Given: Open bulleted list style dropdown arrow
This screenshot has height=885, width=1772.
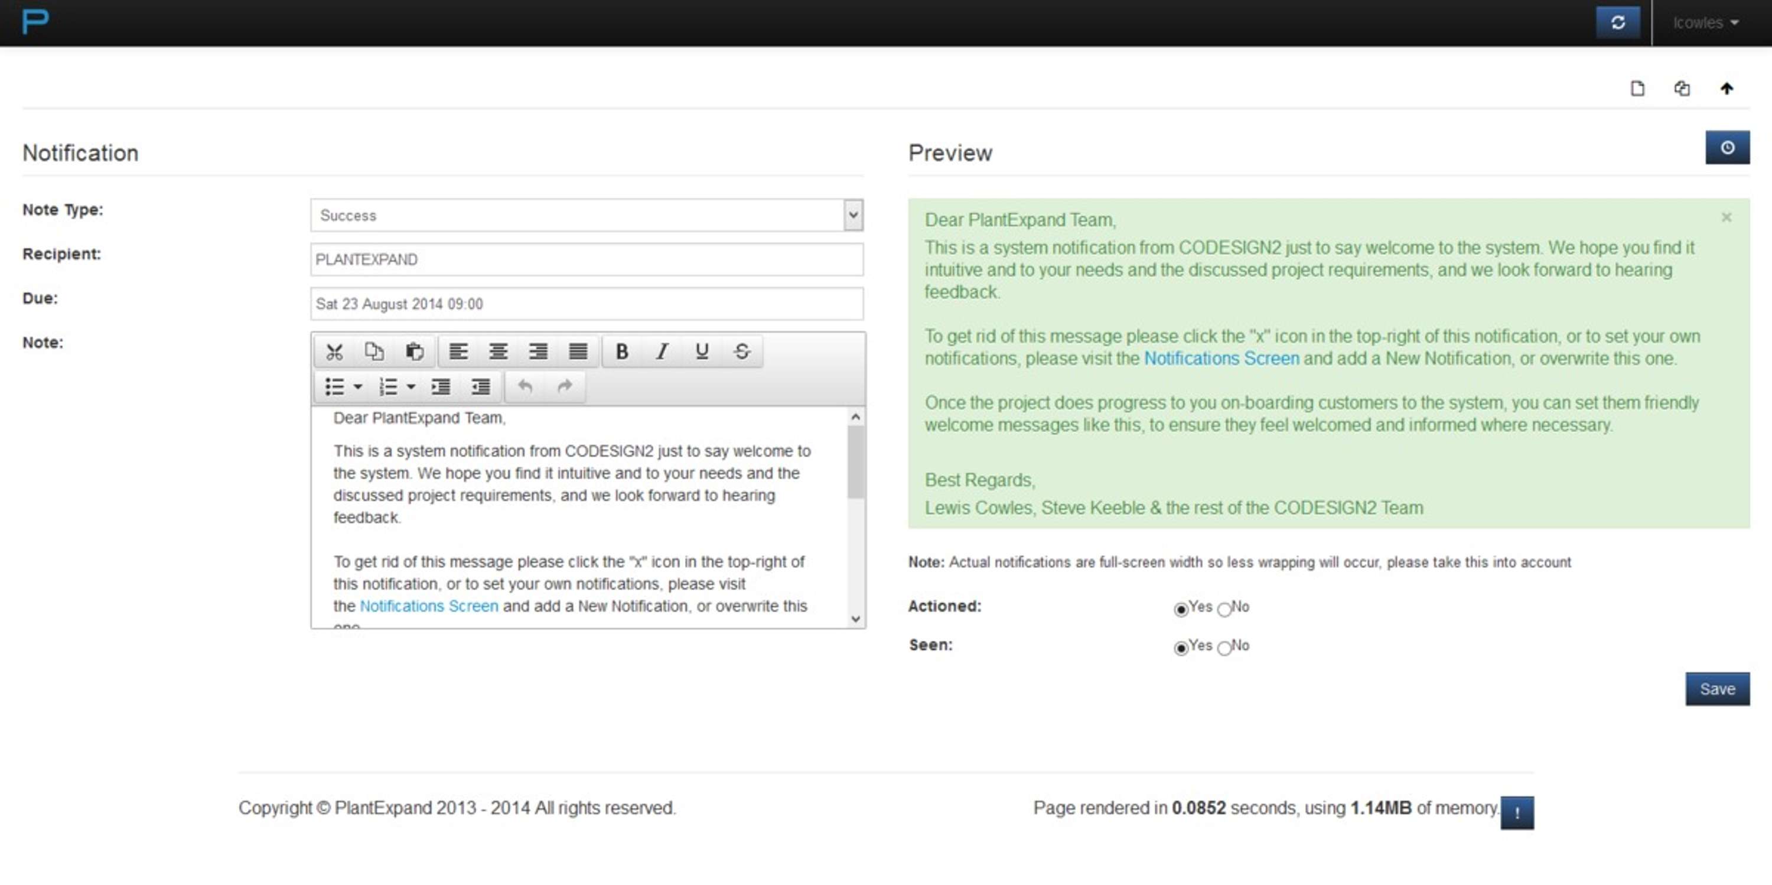Looking at the screenshot, I should pos(358,387).
